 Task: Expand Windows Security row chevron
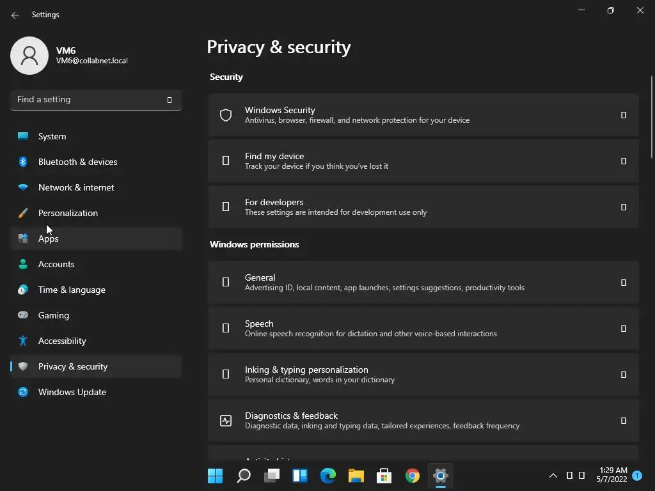[623, 115]
